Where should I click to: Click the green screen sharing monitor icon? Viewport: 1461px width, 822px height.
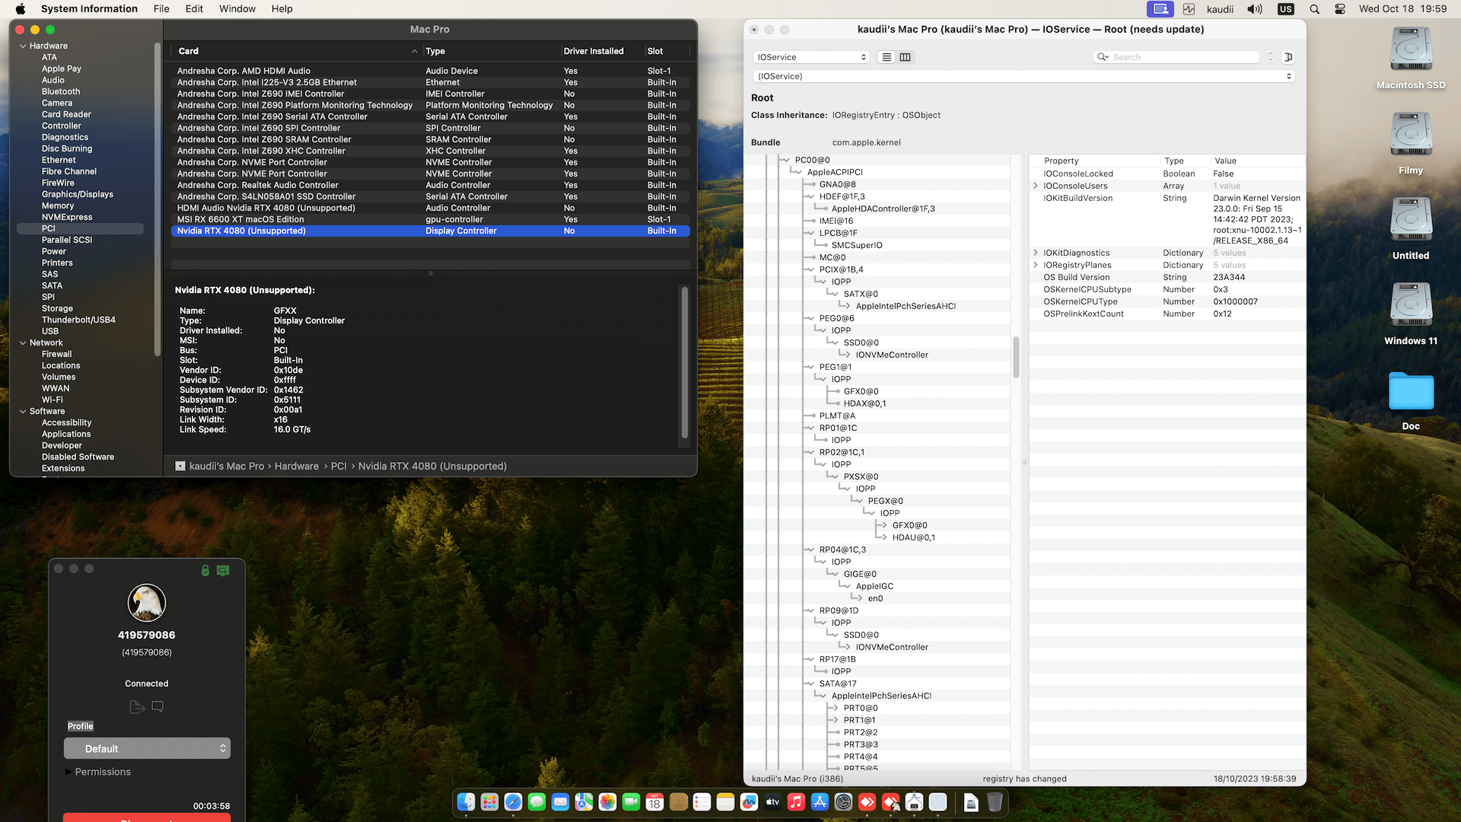point(223,570)
